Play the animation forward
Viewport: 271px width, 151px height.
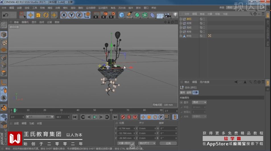[x=95, y=117]
